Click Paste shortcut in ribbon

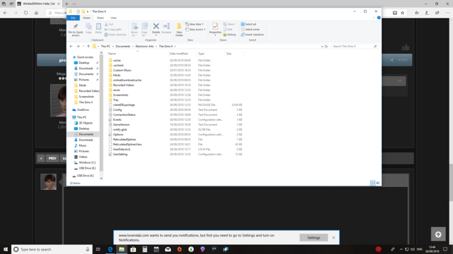pyautogui.click(x=115, y=34)
